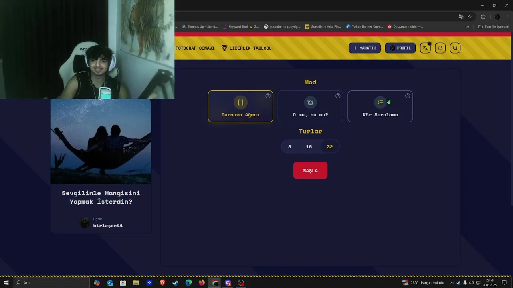The height and width of the screenshot is (288, 513).
Task: Open the Windows Start menu
Action: (x=6, y=283)
